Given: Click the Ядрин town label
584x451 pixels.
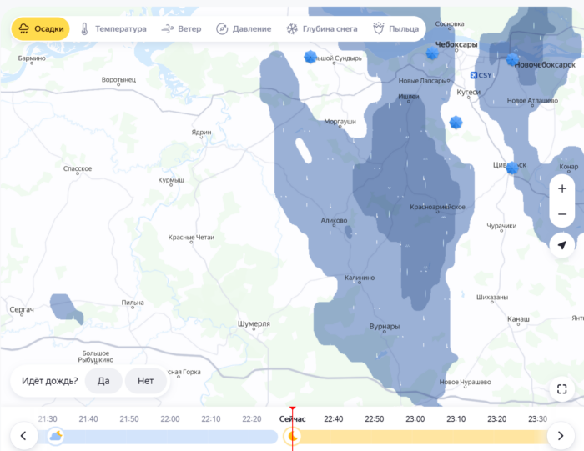Looking at the screenshot, I should point(202,132).
